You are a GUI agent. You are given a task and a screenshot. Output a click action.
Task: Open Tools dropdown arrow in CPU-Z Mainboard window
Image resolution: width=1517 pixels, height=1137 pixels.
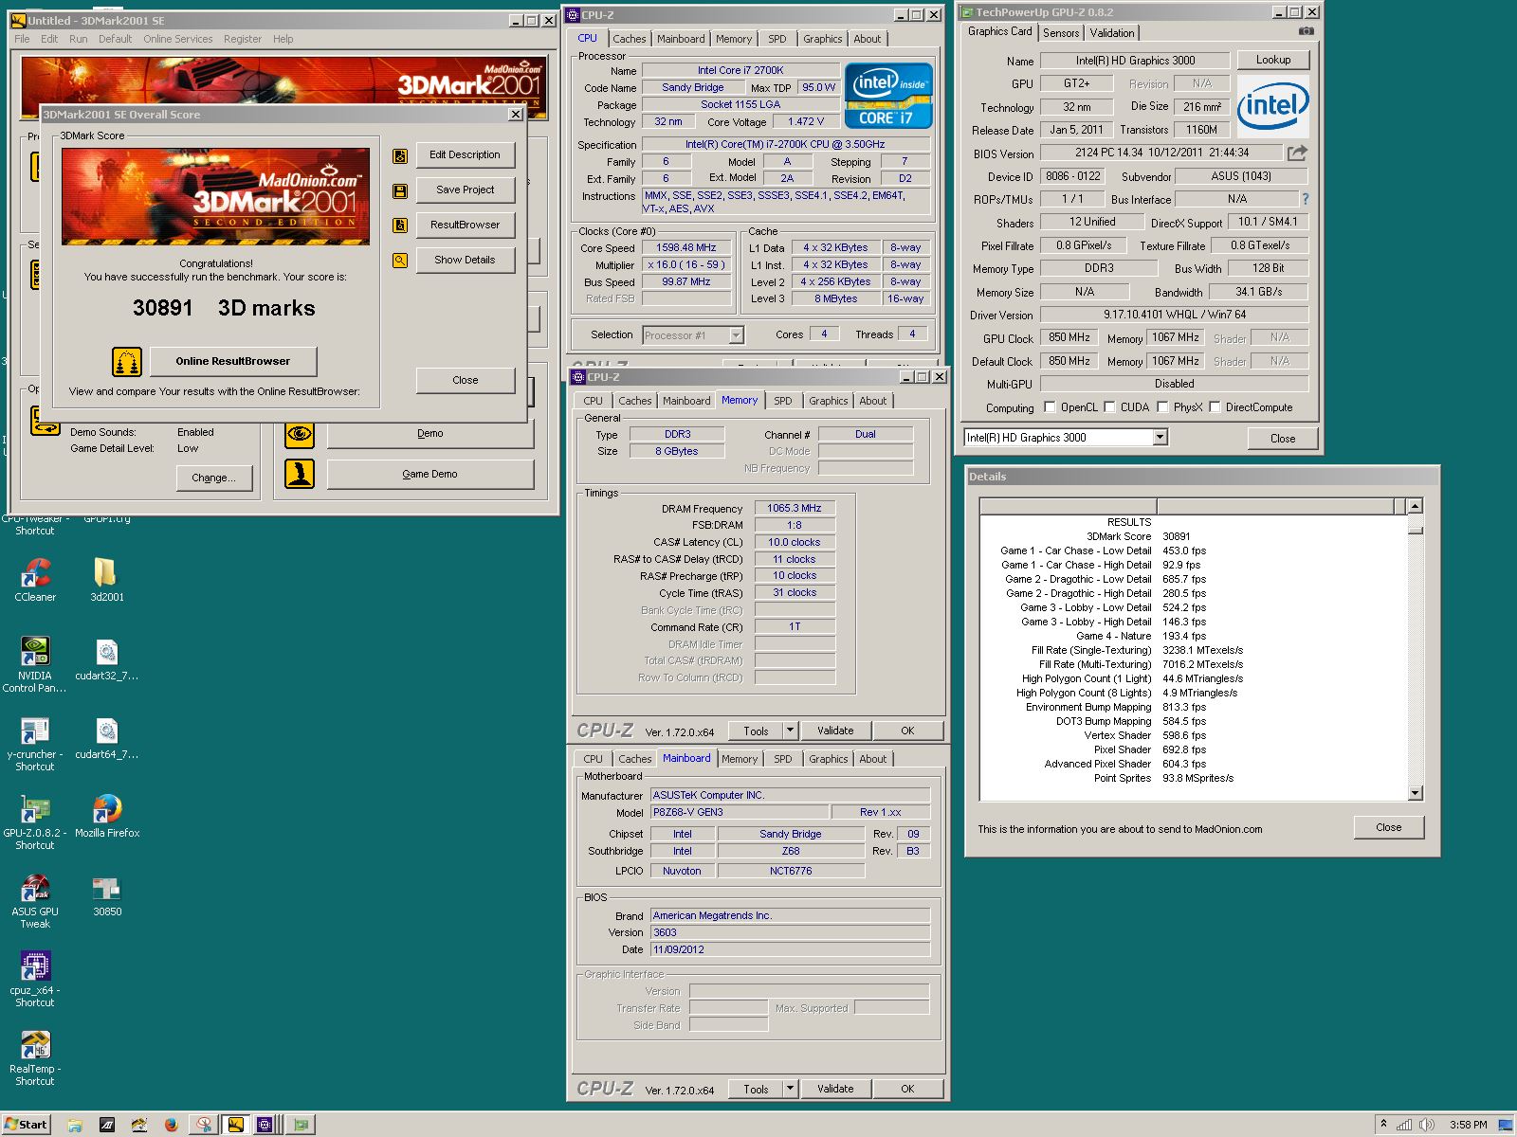click(790, 1089)
